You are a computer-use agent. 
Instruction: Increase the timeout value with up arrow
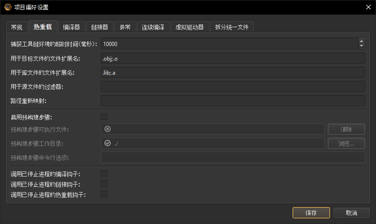(x=361, y=41)
